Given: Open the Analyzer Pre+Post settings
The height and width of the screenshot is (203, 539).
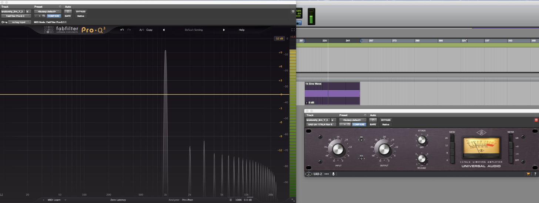Looking at the screenshot, I should 187,200.
